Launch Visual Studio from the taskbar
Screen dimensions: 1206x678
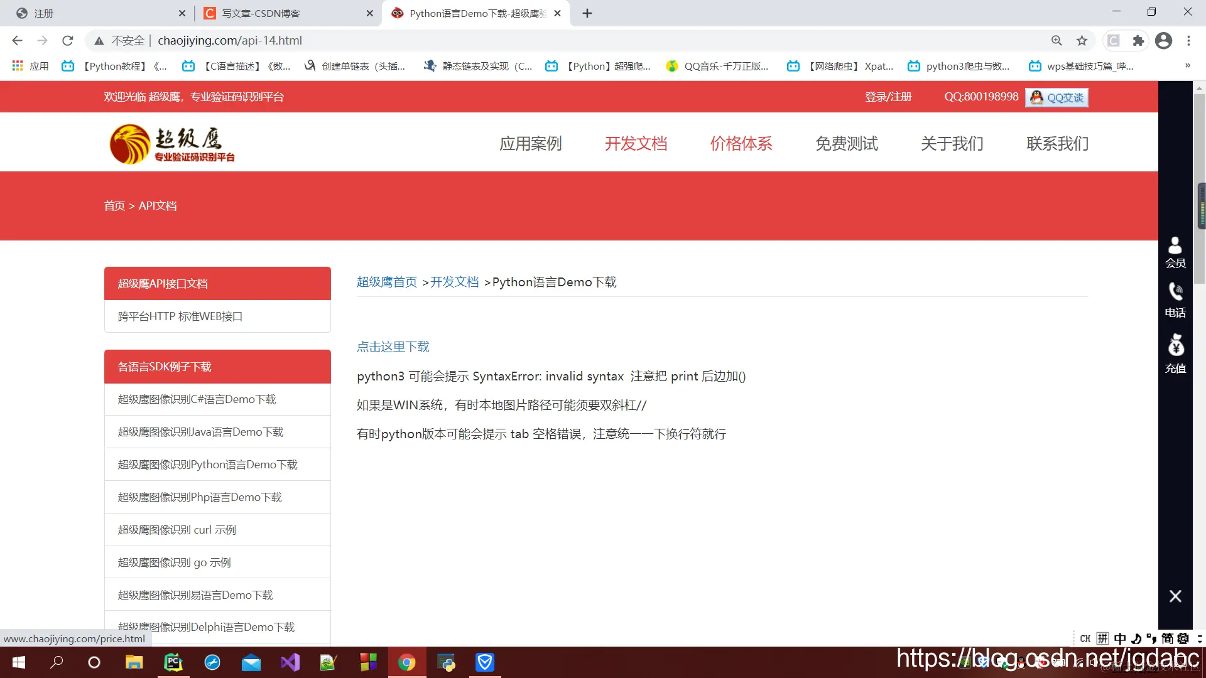(x=290, y=662)
